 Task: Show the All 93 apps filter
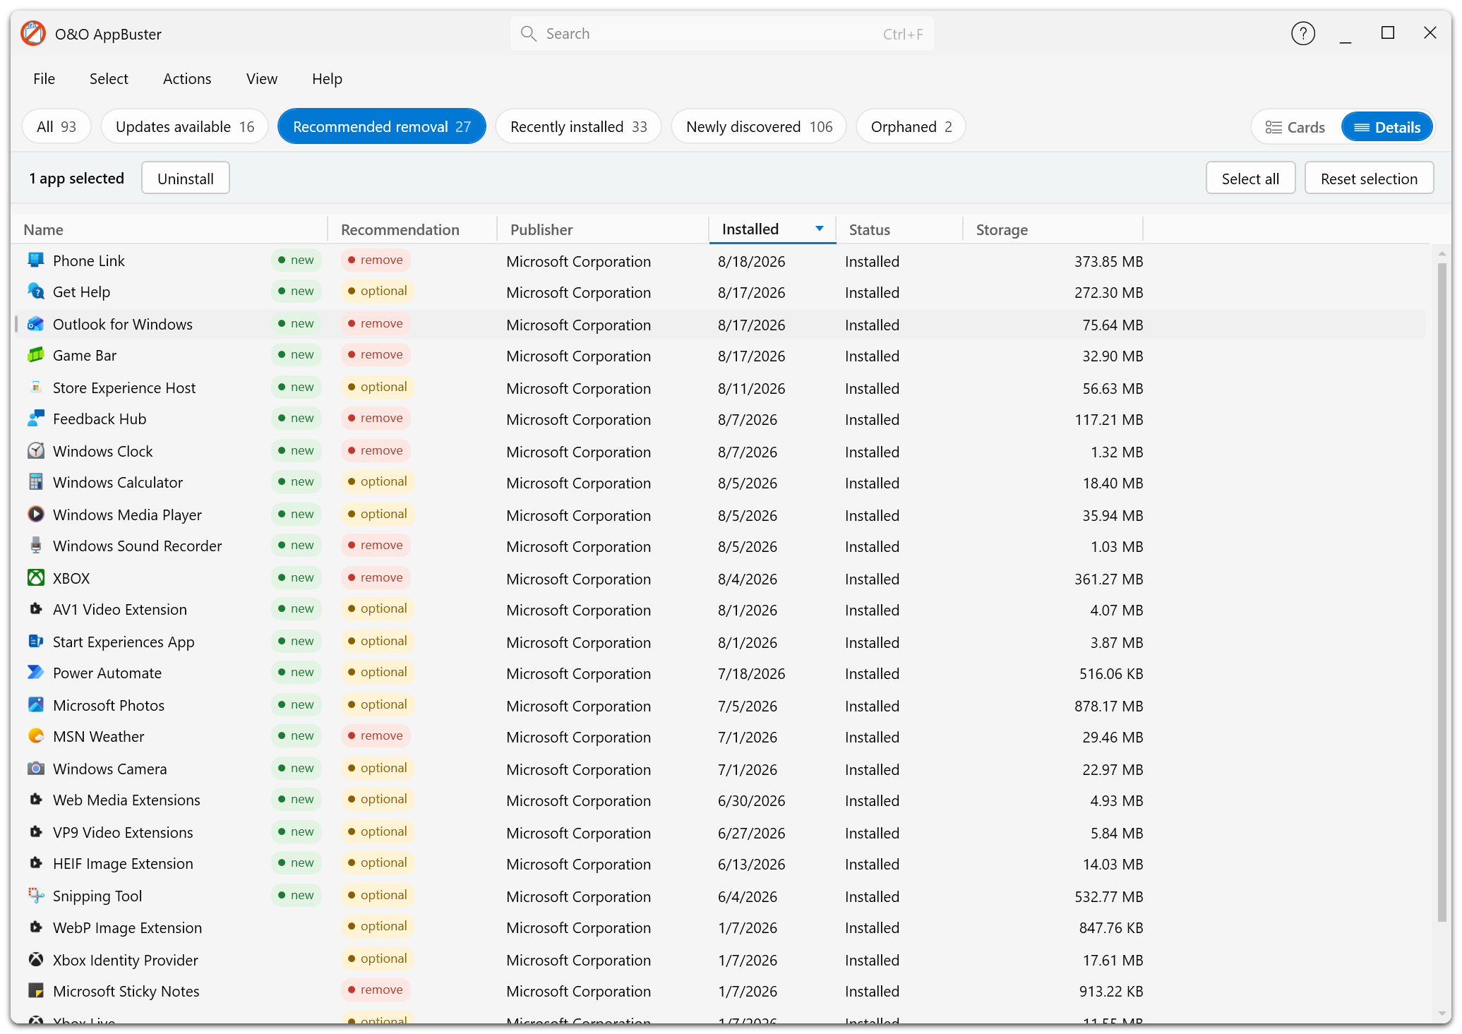[x=56, y=126]
